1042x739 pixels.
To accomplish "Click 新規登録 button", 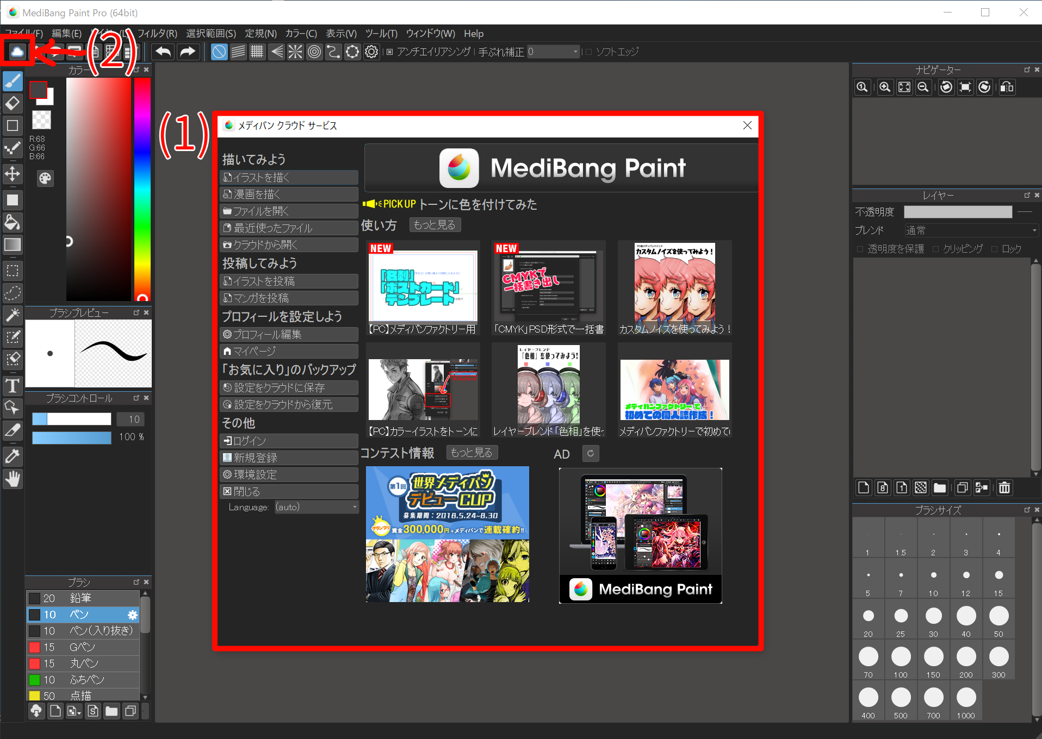I will coord(289,458).
